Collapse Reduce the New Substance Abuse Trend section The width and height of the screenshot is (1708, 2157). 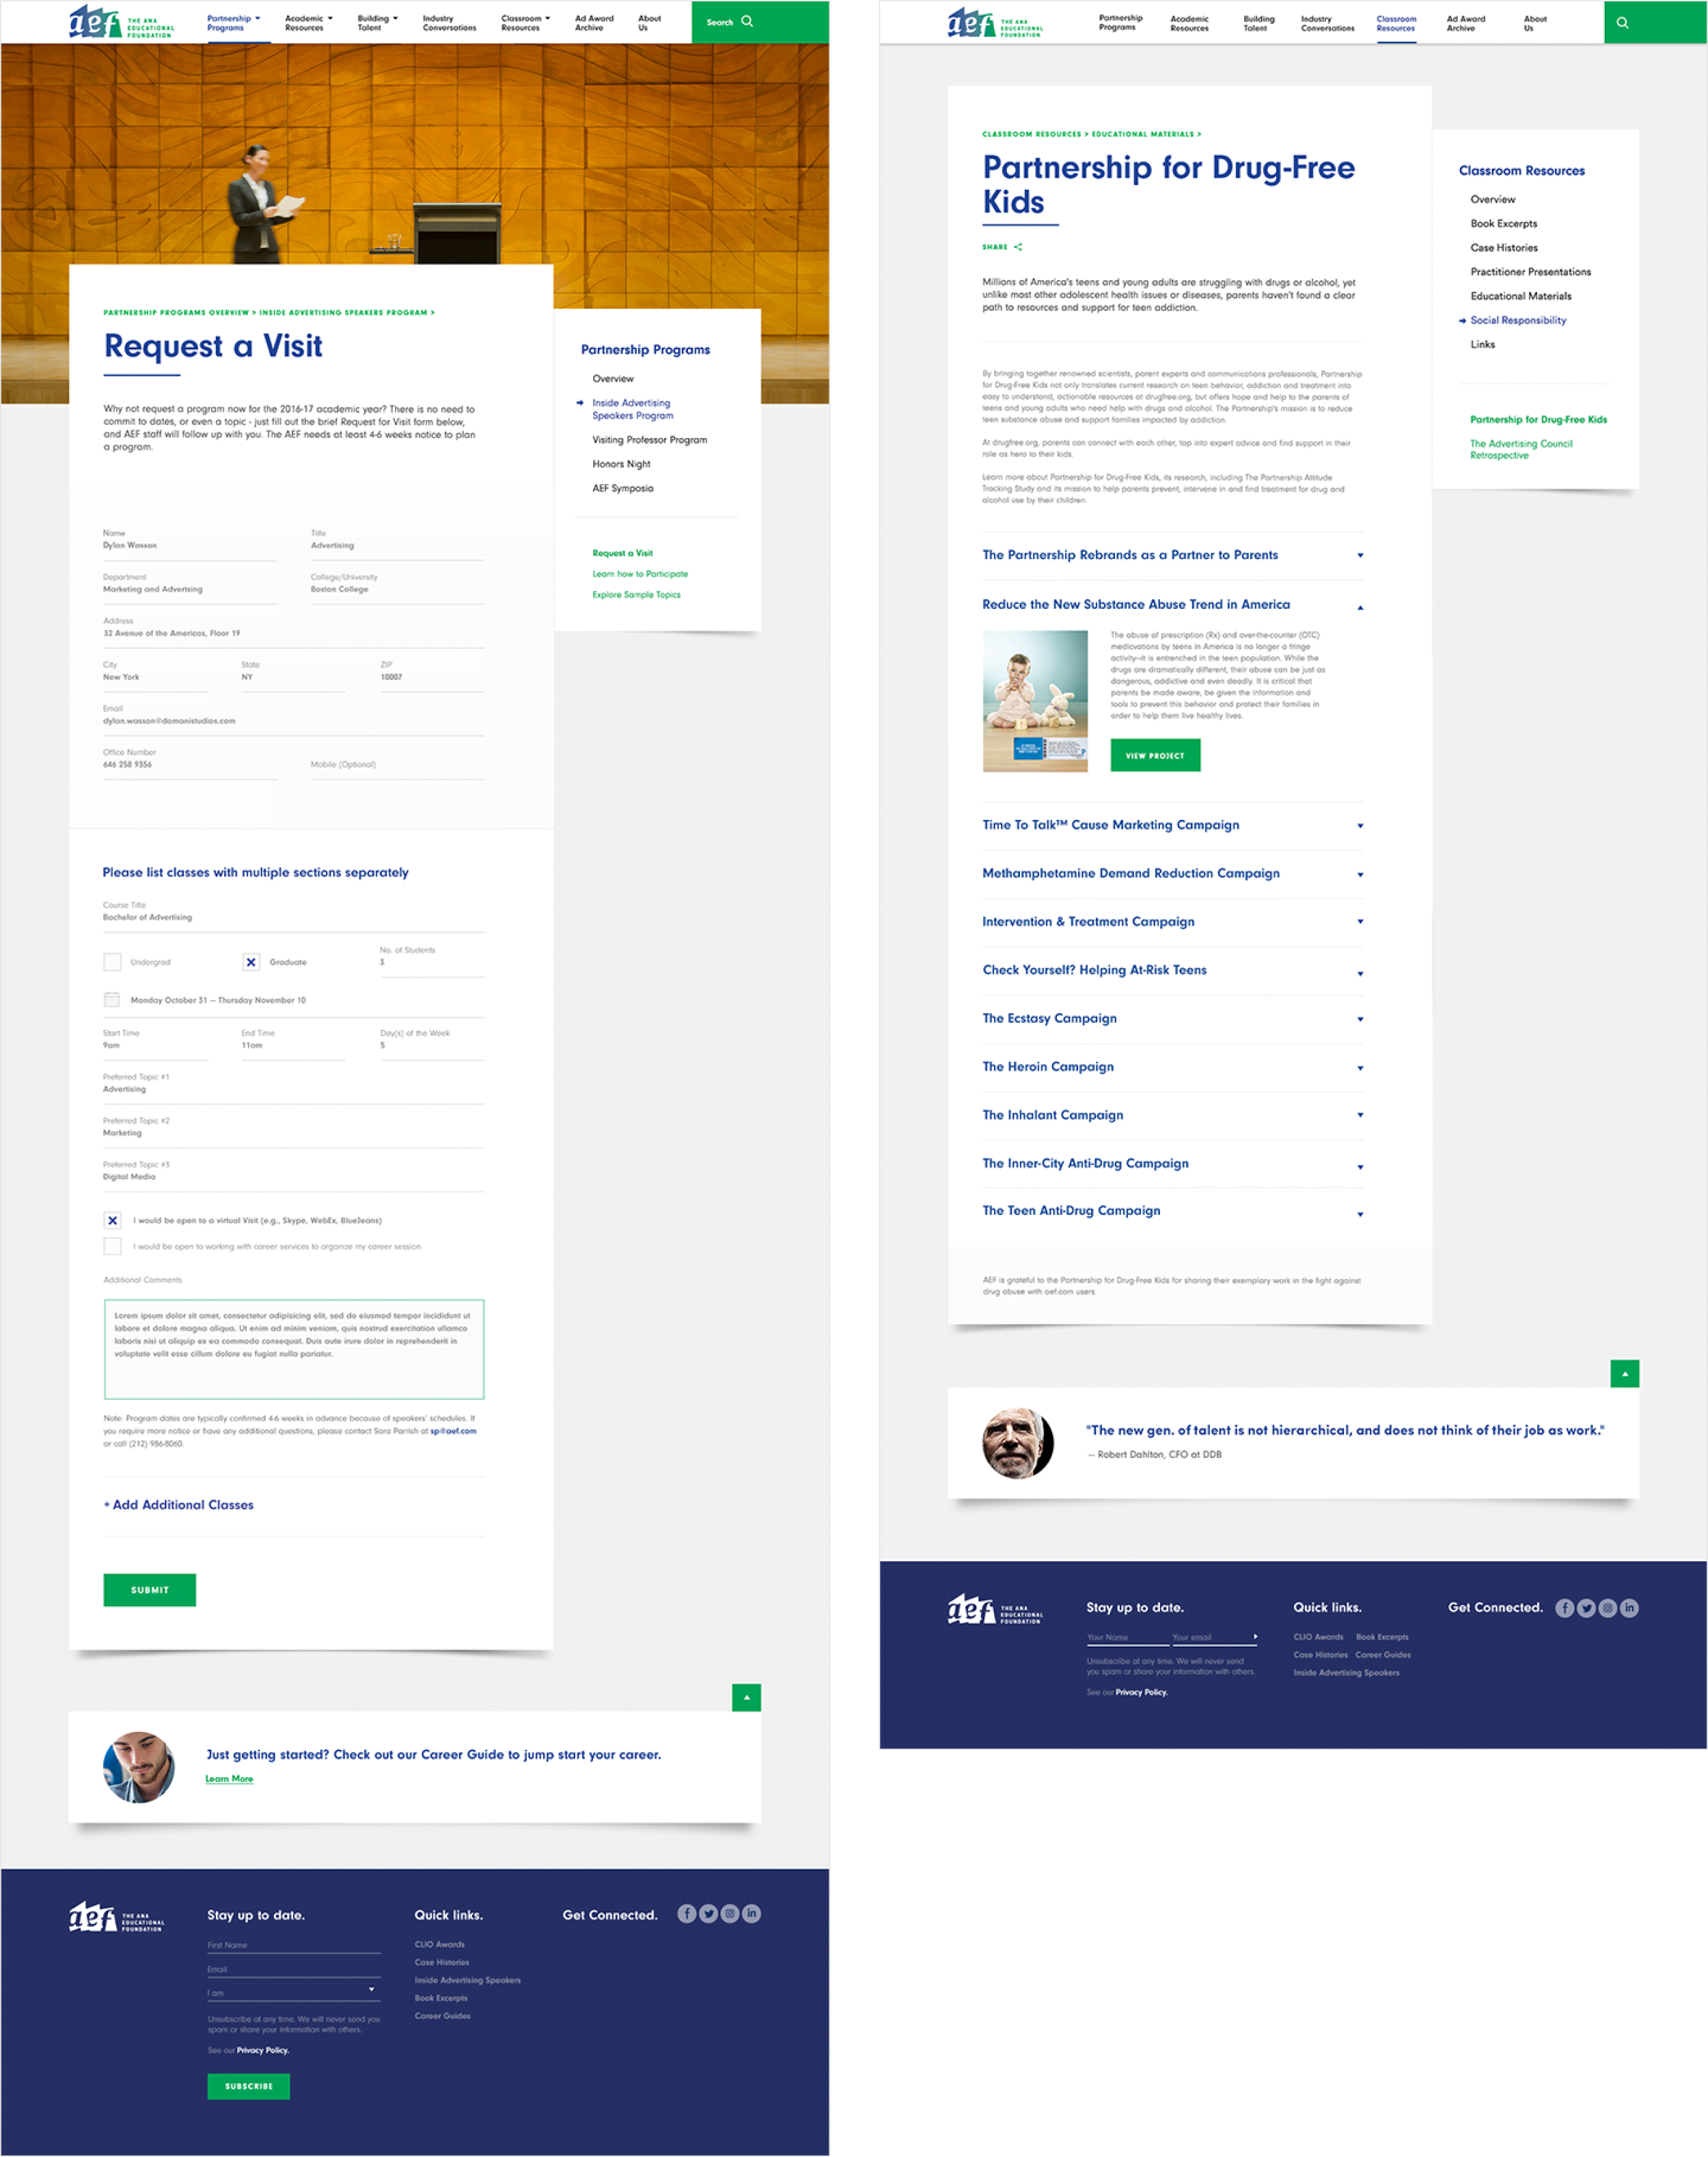click(1360, 607)
